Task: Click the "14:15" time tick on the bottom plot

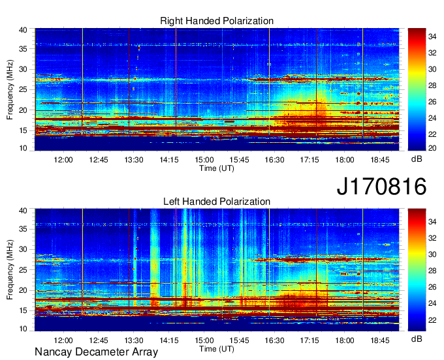Action: tap(169, 340)
